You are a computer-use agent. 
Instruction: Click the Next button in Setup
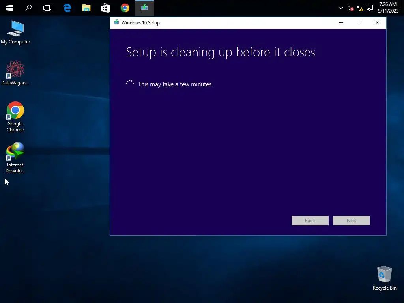352,221
